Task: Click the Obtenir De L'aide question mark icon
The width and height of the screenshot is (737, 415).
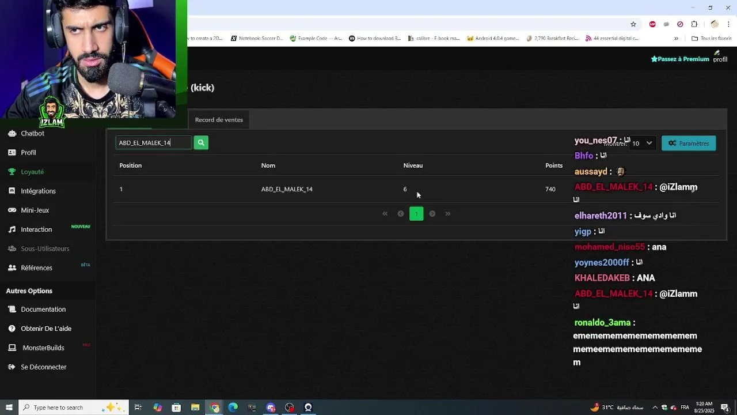Action: 12,329
